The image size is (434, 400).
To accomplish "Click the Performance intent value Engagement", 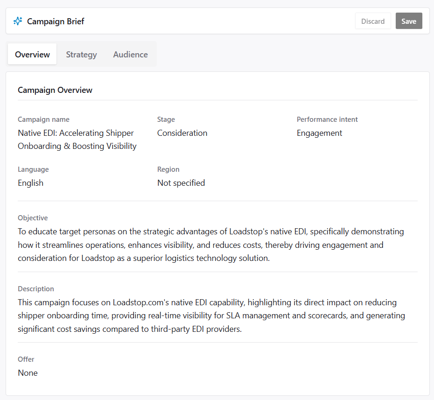I will click(319, 133).
